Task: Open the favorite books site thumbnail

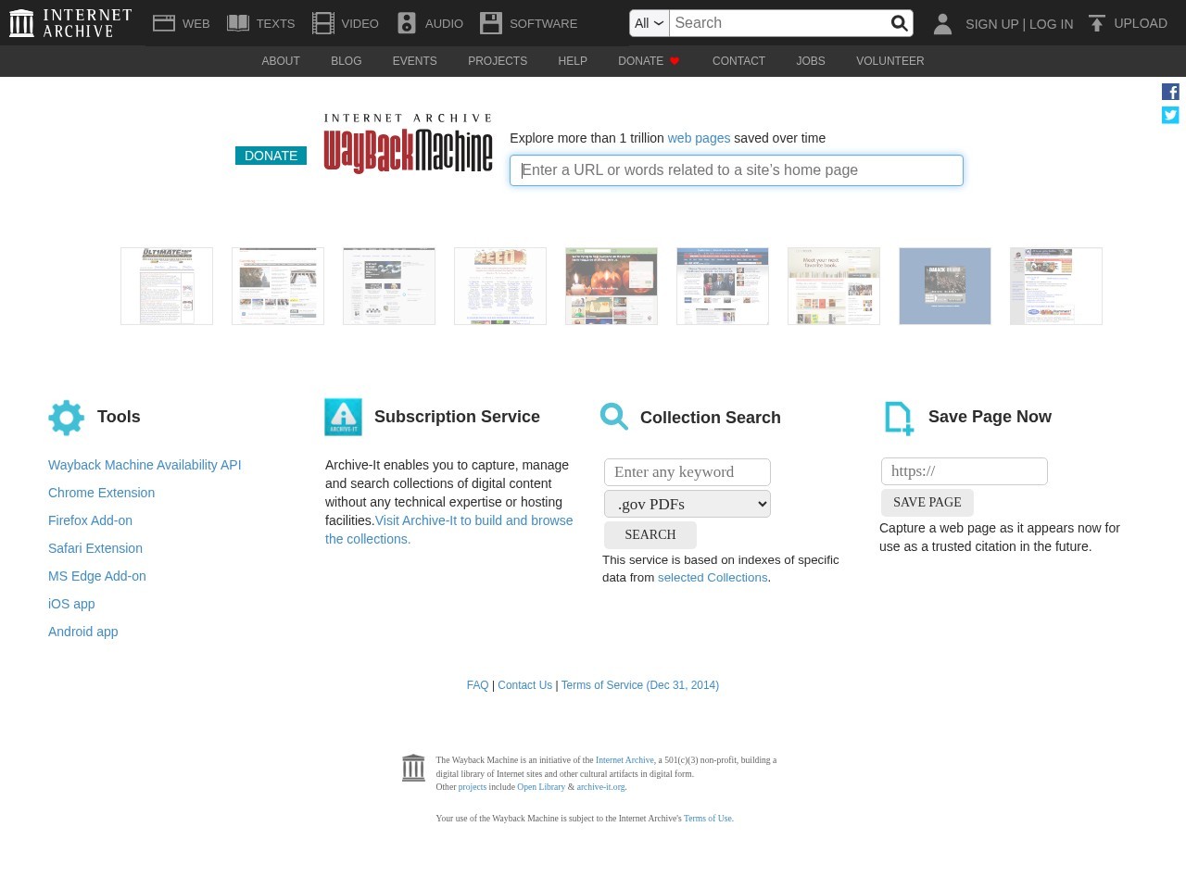Action: (834, 286)
